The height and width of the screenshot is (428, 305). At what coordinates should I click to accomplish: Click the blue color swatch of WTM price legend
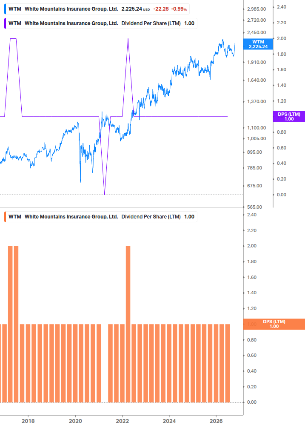(5, 9)
